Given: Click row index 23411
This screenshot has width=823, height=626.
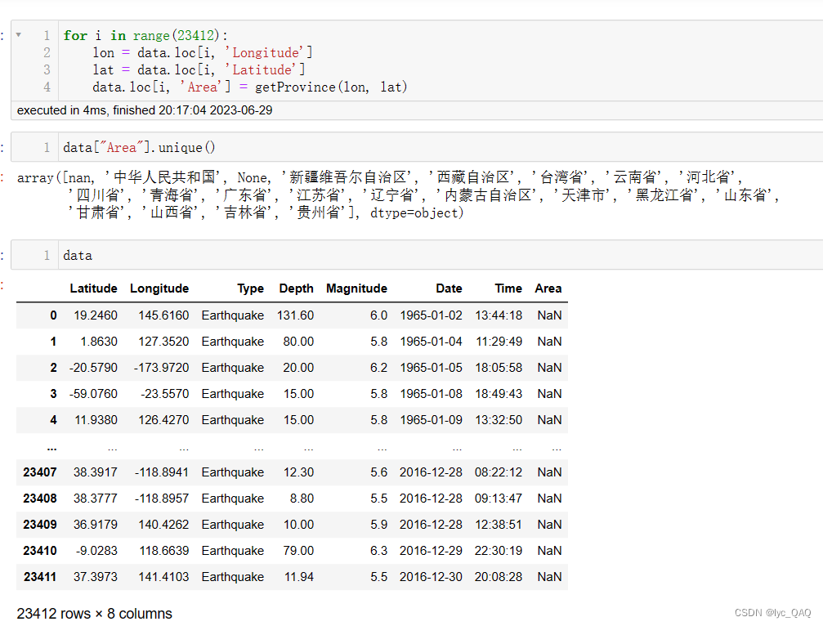Looking at the screenshot, I should [40, 577].
